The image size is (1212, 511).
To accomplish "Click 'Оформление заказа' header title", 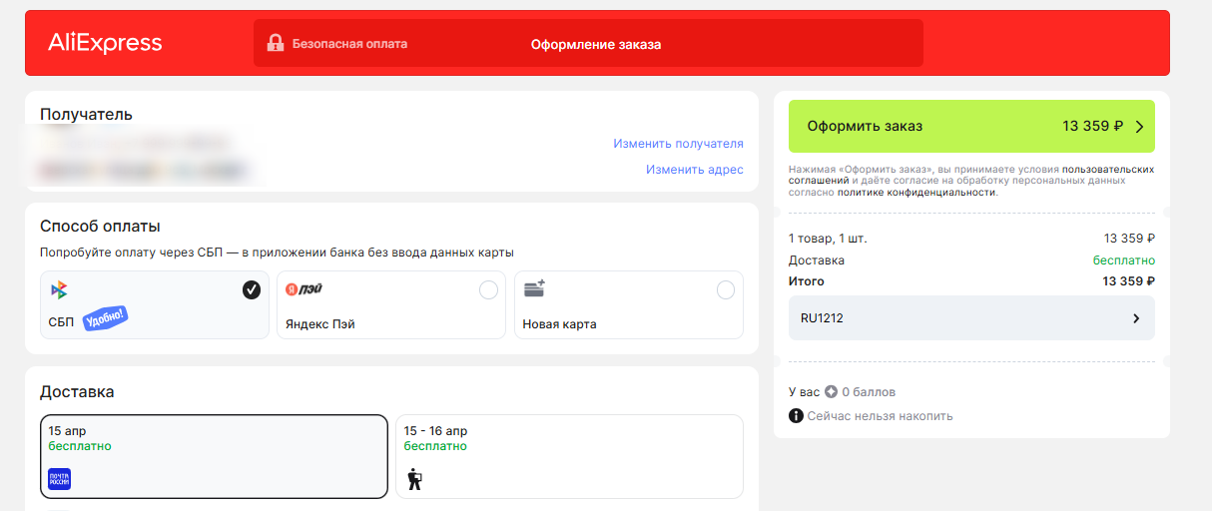I will (x=596, y=44).
